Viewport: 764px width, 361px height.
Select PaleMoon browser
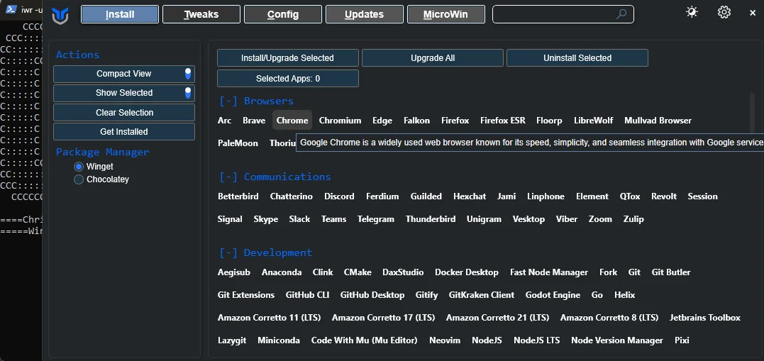point(238,143)
